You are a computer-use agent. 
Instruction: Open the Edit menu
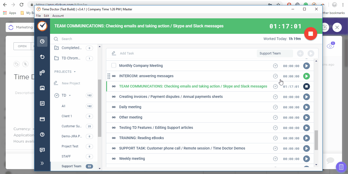pyautogui.click(x=46, y=16)
